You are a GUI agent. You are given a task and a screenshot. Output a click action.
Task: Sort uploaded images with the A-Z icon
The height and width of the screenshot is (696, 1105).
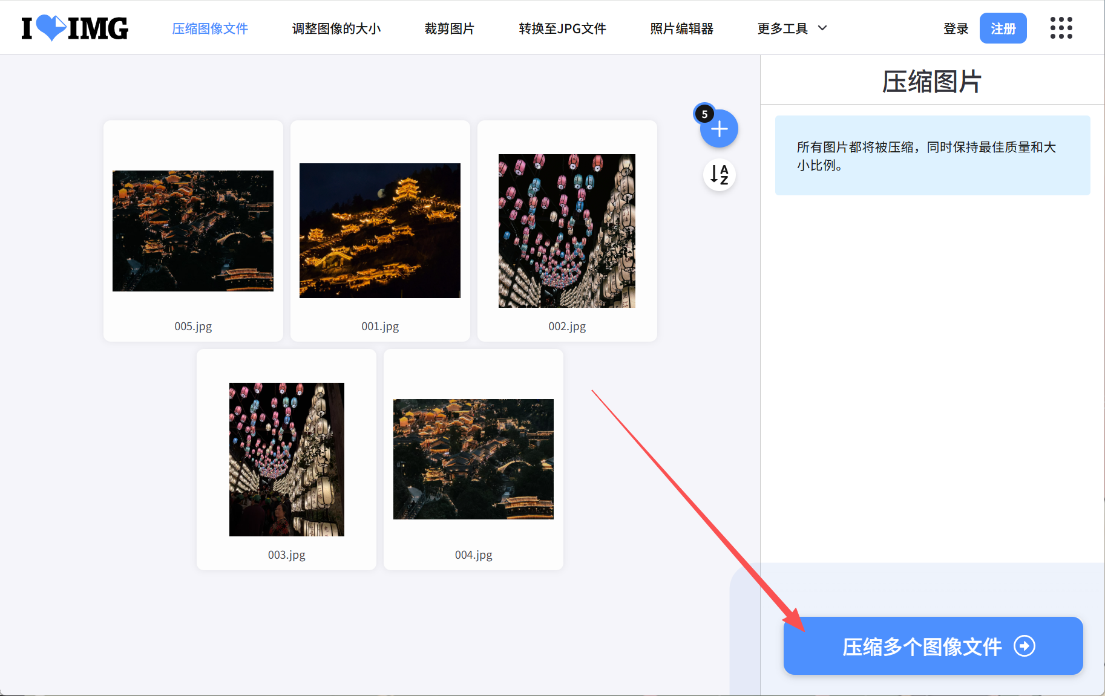[x=719, y=175]
